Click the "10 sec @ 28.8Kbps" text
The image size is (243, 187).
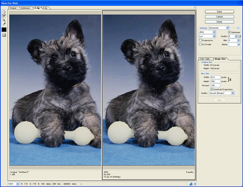tap(112, 177)
